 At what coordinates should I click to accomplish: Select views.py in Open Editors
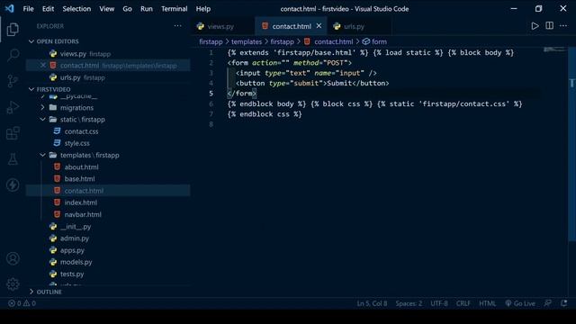(x=108, y=54)
